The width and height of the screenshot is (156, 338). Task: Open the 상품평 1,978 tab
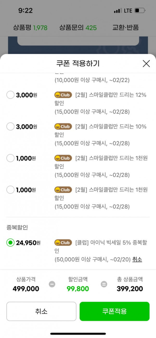point(30,27)
